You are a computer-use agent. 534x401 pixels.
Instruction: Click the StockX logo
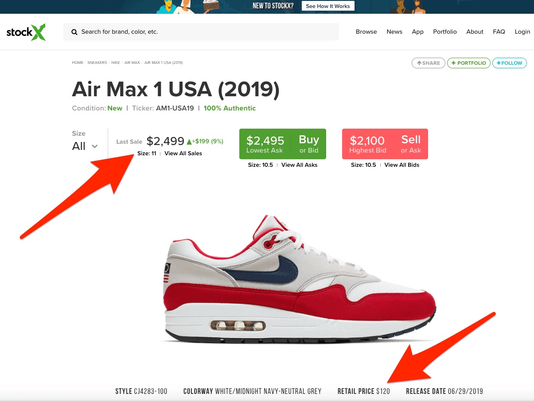[x=26, y=32]
